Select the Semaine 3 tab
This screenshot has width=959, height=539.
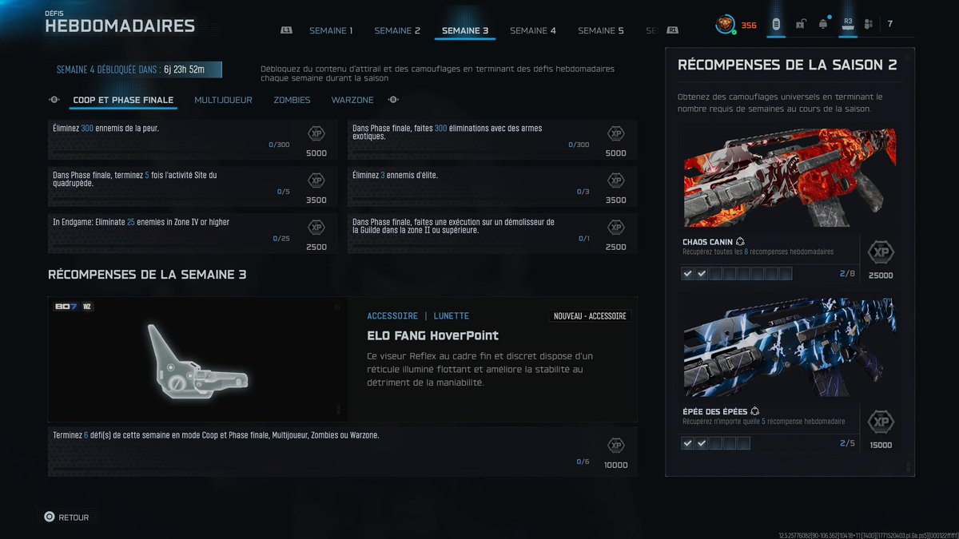465,31
